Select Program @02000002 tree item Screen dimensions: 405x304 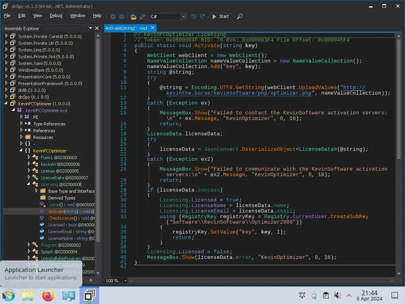61,245
